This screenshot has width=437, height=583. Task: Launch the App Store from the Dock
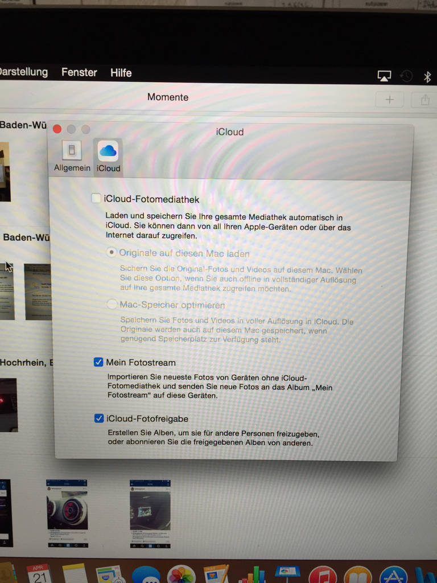[x=393, y=575]
